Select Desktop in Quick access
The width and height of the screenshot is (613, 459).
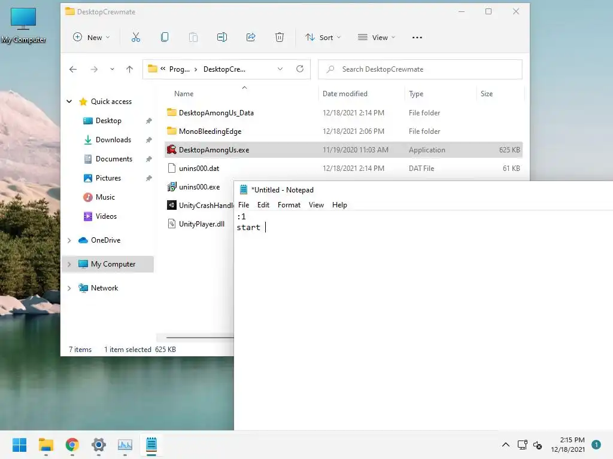pos(108,121)
